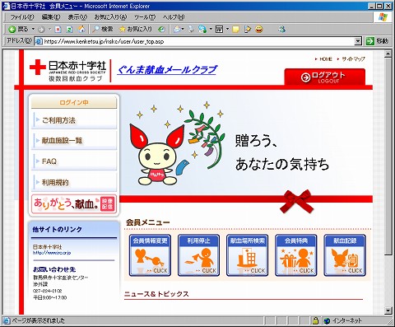Image resolution: width=395 pixels, height=327 pixels.
Task: Click the お問い合わせ先 heading text
Action: coord(54,269)
